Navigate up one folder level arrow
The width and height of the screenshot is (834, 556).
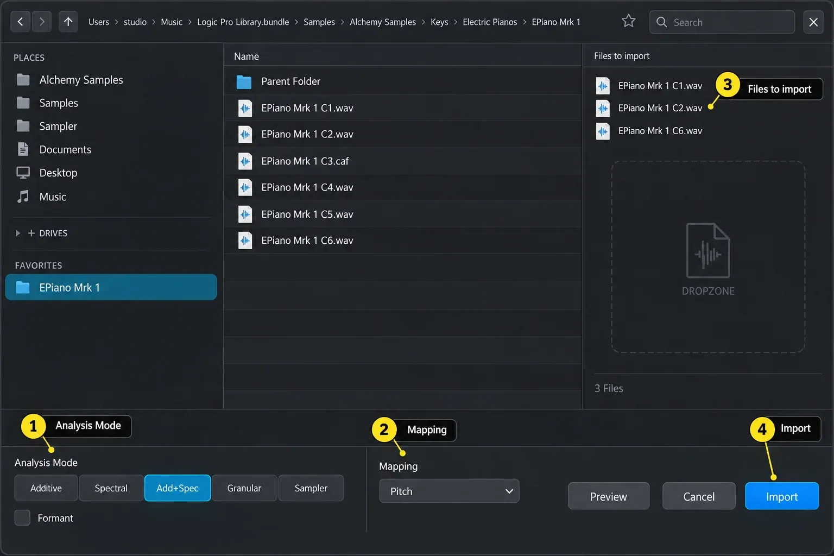tap(68, 22)
